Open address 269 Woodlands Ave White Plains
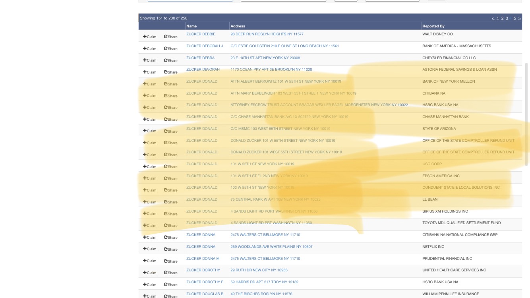The width and height of the screenshot is (530, 298). pyautogui.click(x=271, y=247)
